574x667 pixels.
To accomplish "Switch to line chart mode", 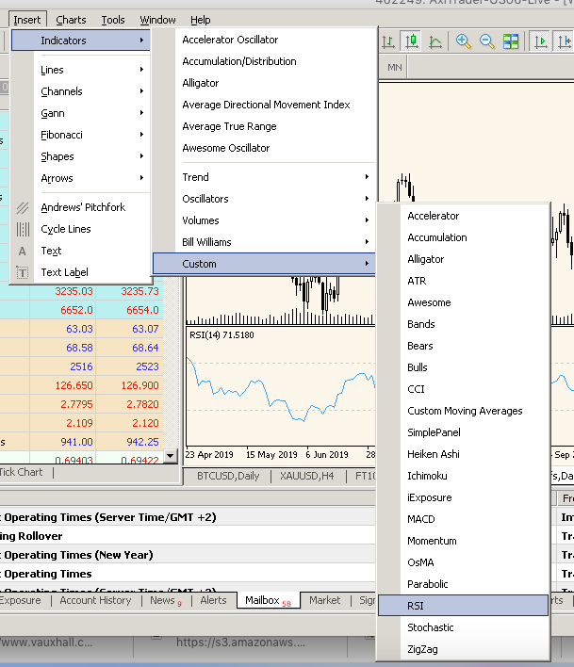I will (435, 41).
